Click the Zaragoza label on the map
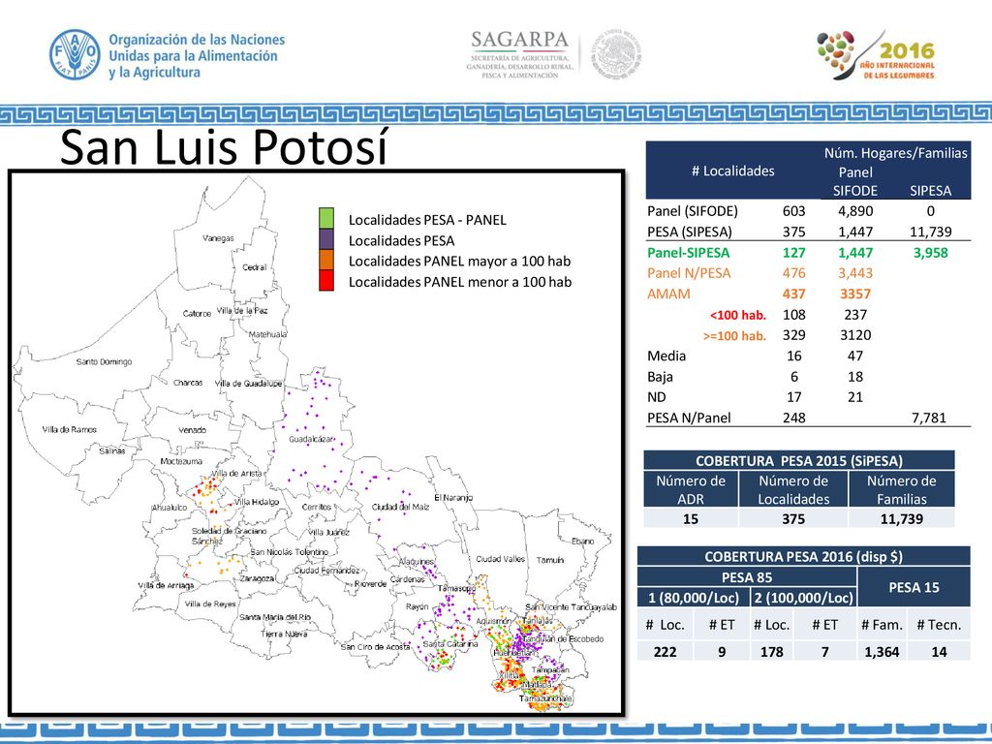Viewport: 992px width, 744px height. coord(257,578)
